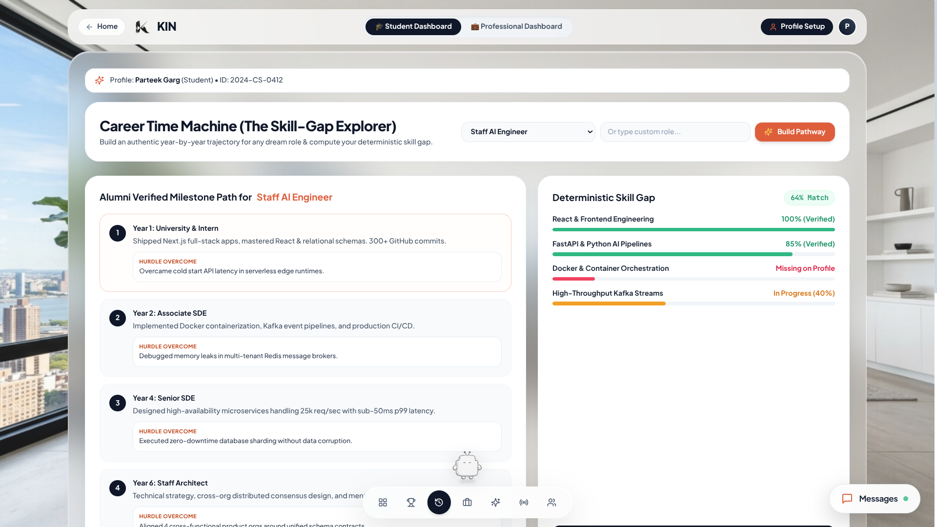Viewport: 937px width, 527px height.
Task: Open the people community icon in dock
Action: click(x=551, y=502)
